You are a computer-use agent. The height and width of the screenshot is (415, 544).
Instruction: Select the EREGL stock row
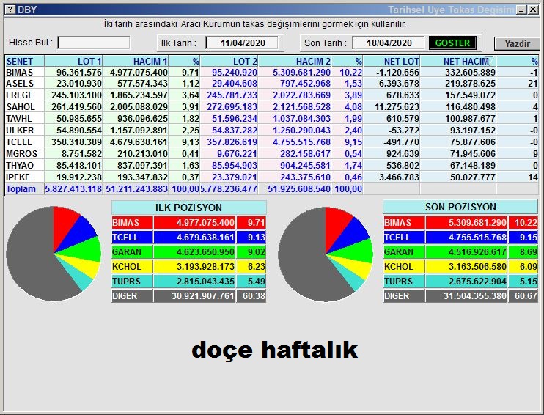(x=272, y=95)
